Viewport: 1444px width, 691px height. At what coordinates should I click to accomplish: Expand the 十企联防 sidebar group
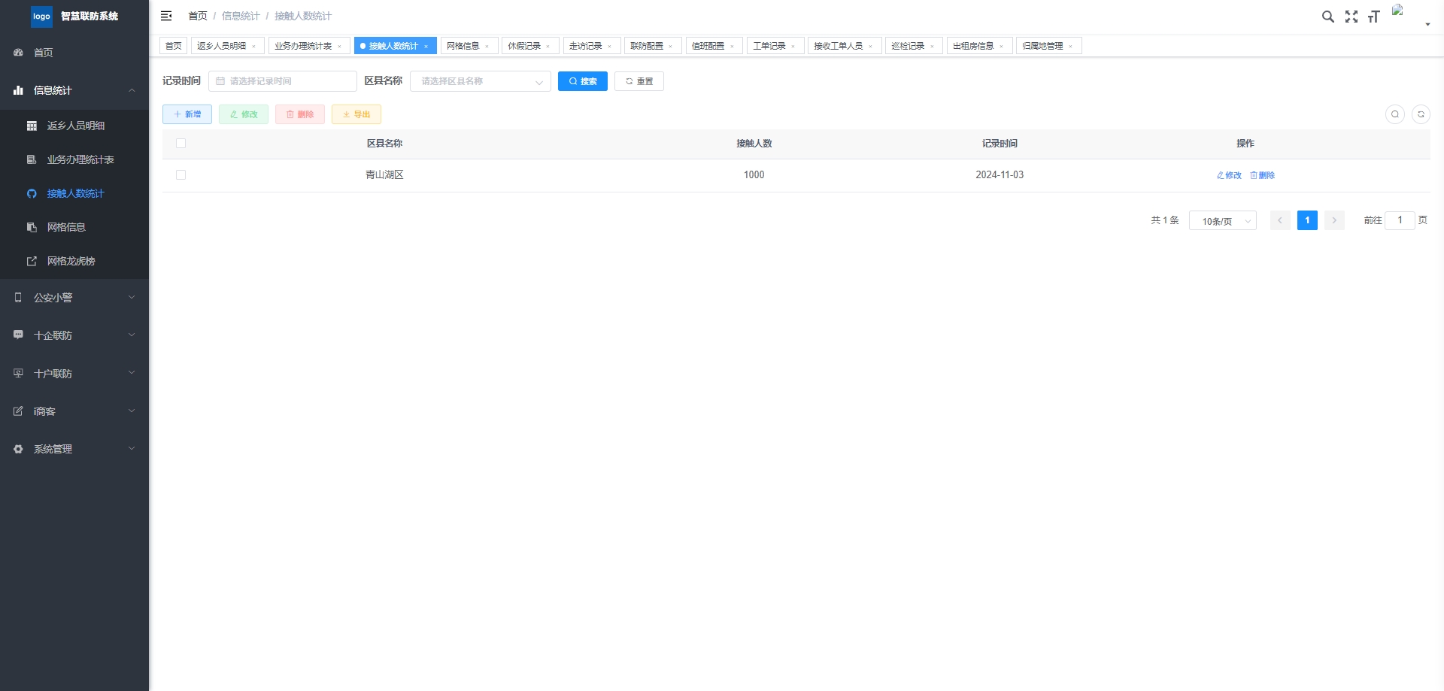[74, 335]
